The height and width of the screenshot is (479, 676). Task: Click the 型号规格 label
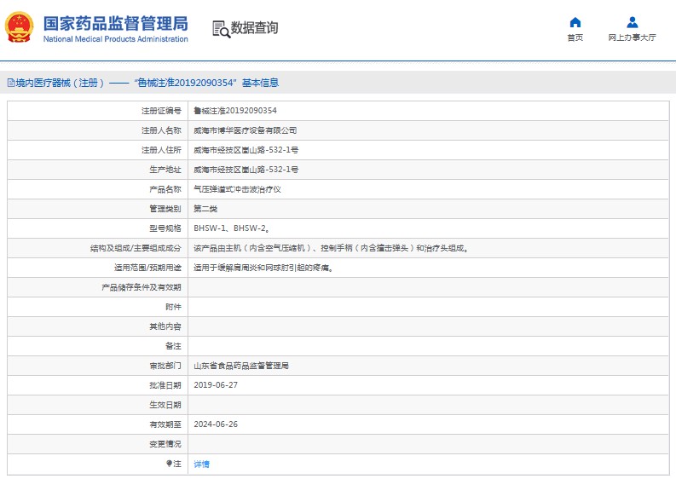click(x=165, y=228)
